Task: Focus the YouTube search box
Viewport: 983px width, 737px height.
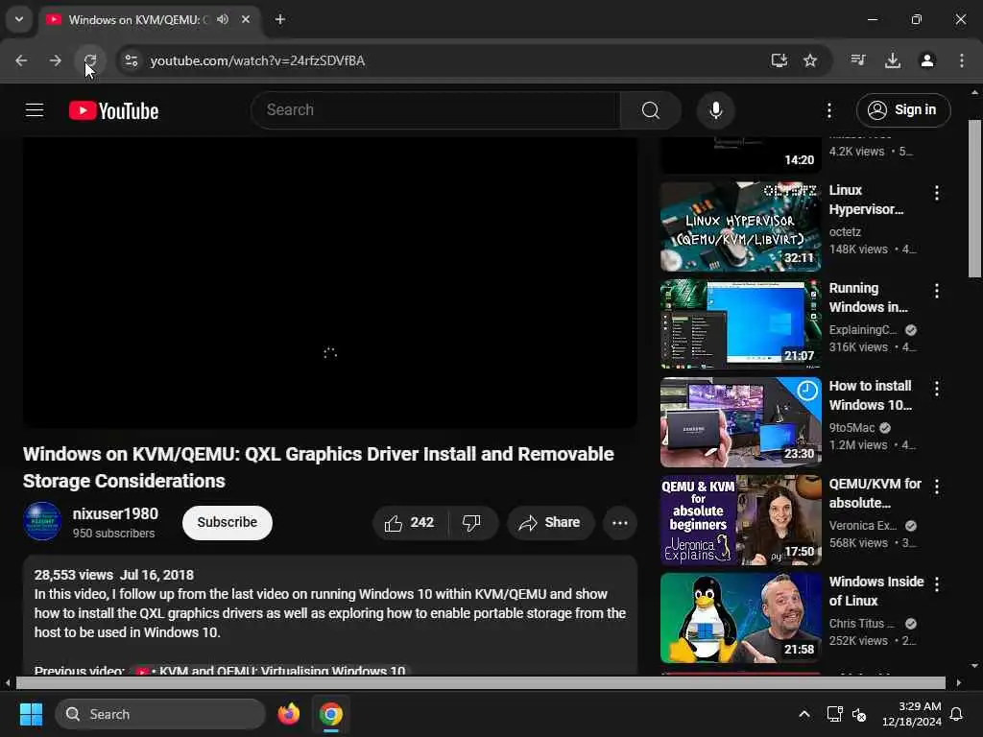Action: tap(437, 110)
